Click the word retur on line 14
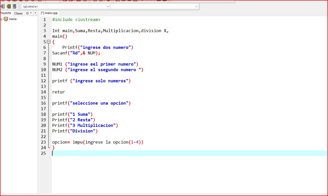 coord(59,92)
